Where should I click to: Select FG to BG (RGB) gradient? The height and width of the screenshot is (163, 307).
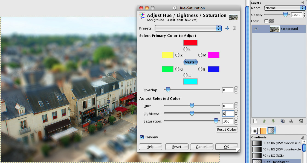coord(276,156)
